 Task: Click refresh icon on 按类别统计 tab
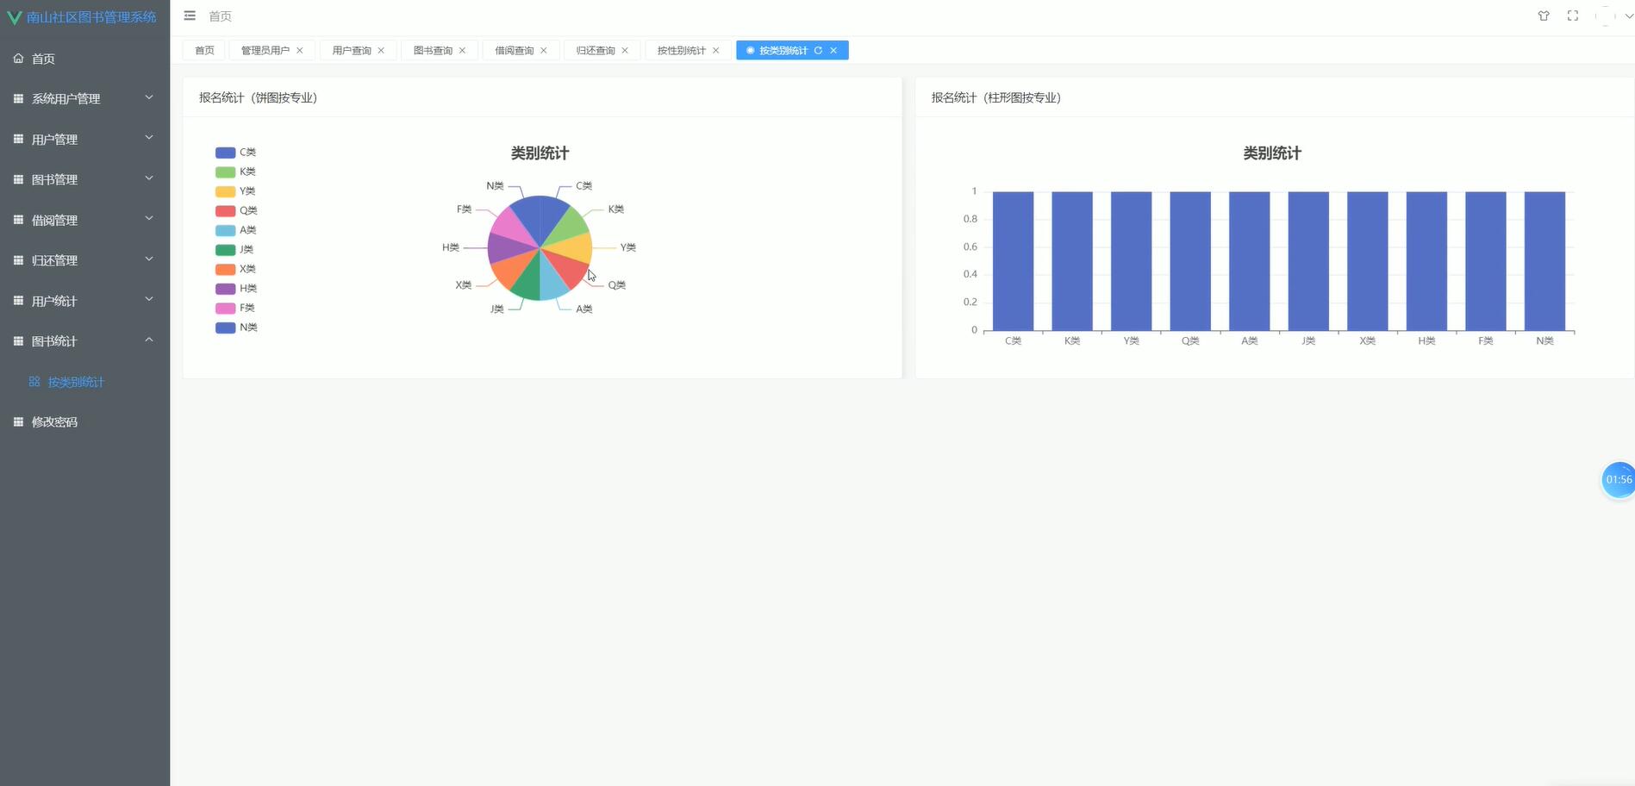tap(818, 51)
